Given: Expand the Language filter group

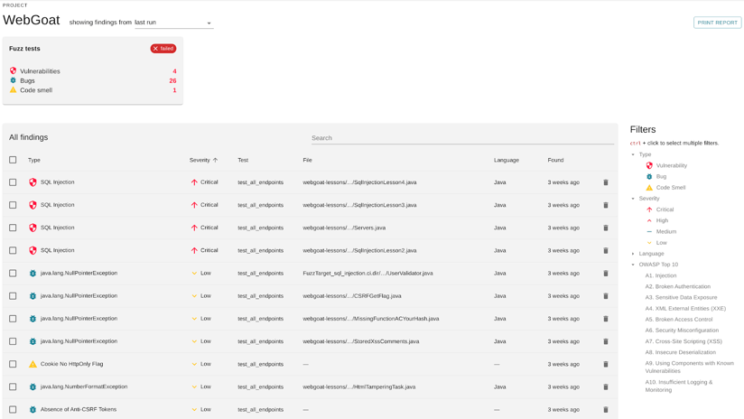Looking at the screenshot, I should click(x=633, y=254).
